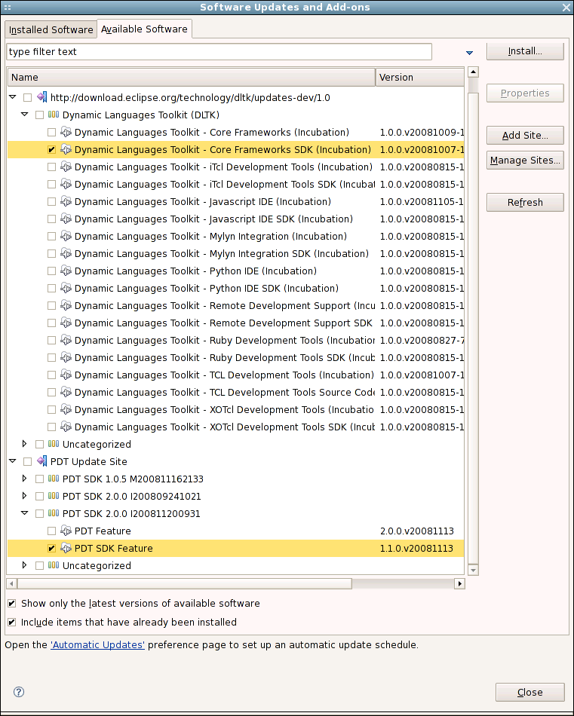Click the Properties button
Image resolution: width=574 pixels, height=716 pixels.
[525, 93]
